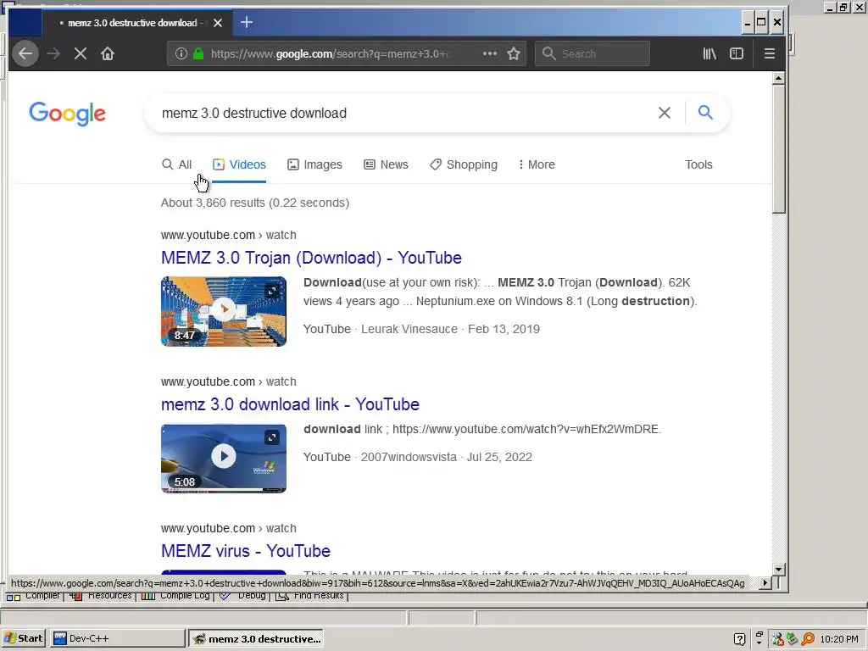Click the page vertical scrollbar thumb
Screen dimensions: 868x651
pyautogui.click(x=778, y=148)
